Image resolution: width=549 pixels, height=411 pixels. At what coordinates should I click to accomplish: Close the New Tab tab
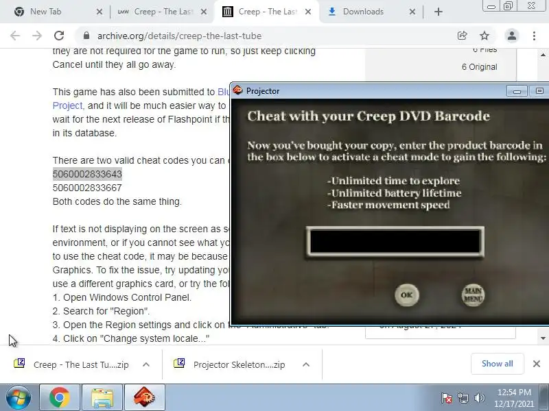coord(100,12)
